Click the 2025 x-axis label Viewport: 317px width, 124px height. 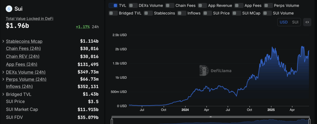pyautogui.click(x=271, y=110)
